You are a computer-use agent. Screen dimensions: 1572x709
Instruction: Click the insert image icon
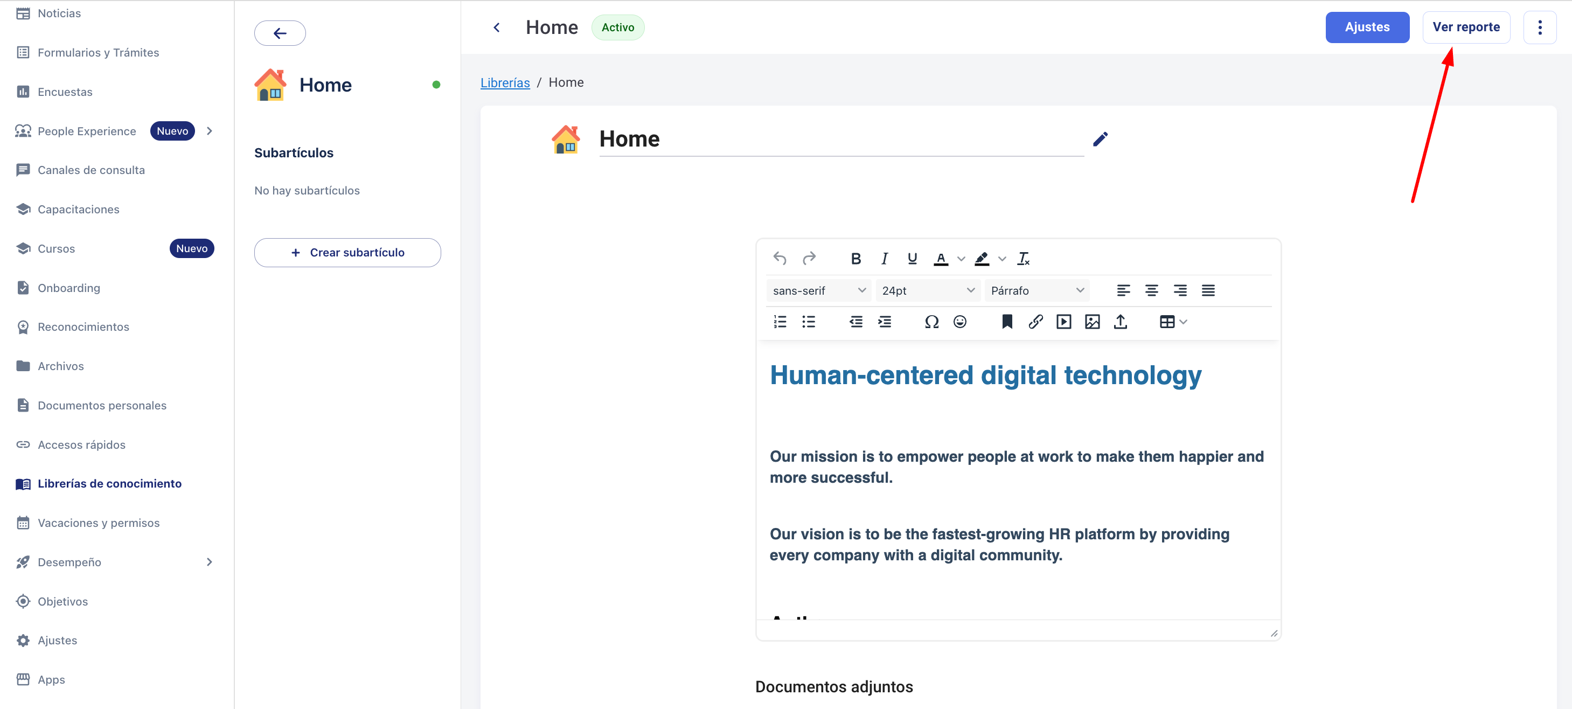click(x=1092, y=322)
